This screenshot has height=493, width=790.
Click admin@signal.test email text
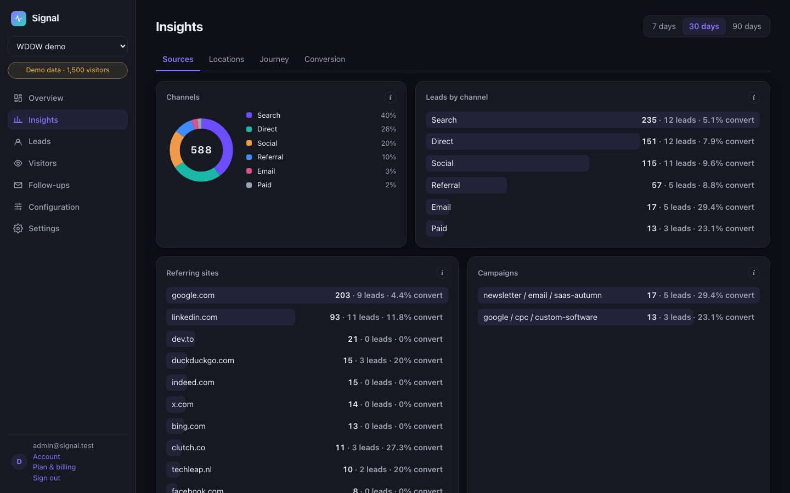63,445
